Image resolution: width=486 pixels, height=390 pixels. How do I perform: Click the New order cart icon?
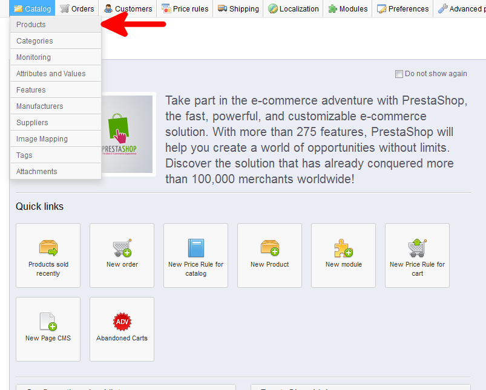click(122, 247)
